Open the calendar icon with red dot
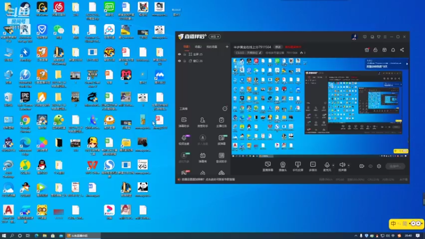 pyautogui.click(x=367, y=50)
